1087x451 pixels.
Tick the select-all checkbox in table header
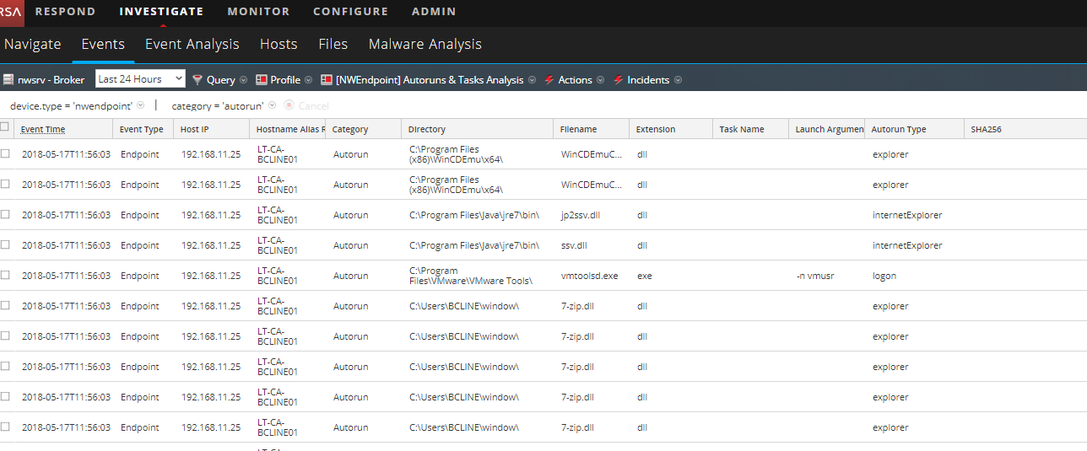(x=5, y=127)
